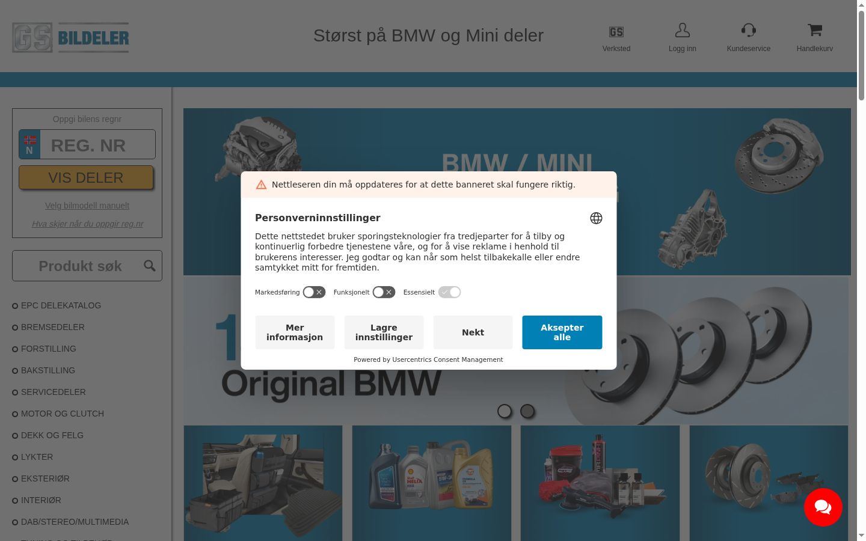Click scrollbar down arrow
The width and height of the screenshot is (866, 541).
coord(861,536)
